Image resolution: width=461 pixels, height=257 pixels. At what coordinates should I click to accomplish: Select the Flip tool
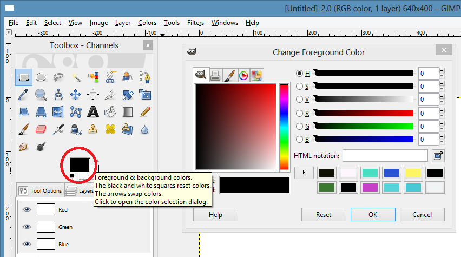[58, 112]
